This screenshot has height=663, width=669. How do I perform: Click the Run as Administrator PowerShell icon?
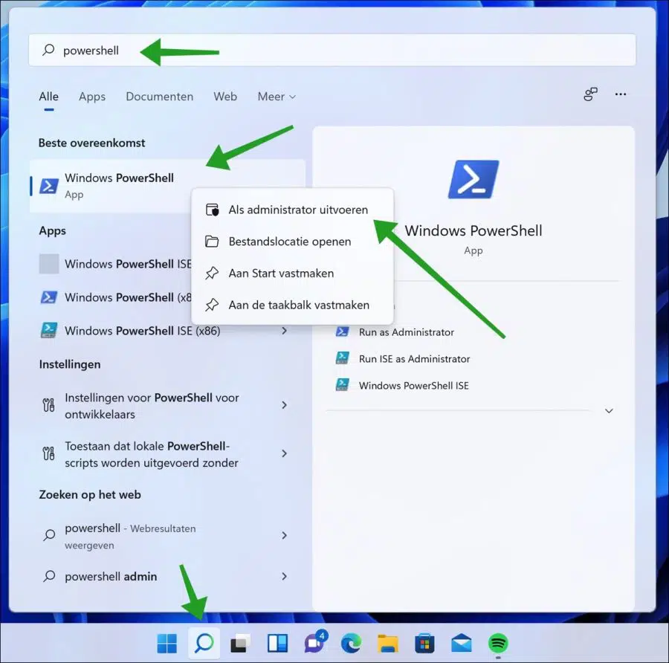342,331
